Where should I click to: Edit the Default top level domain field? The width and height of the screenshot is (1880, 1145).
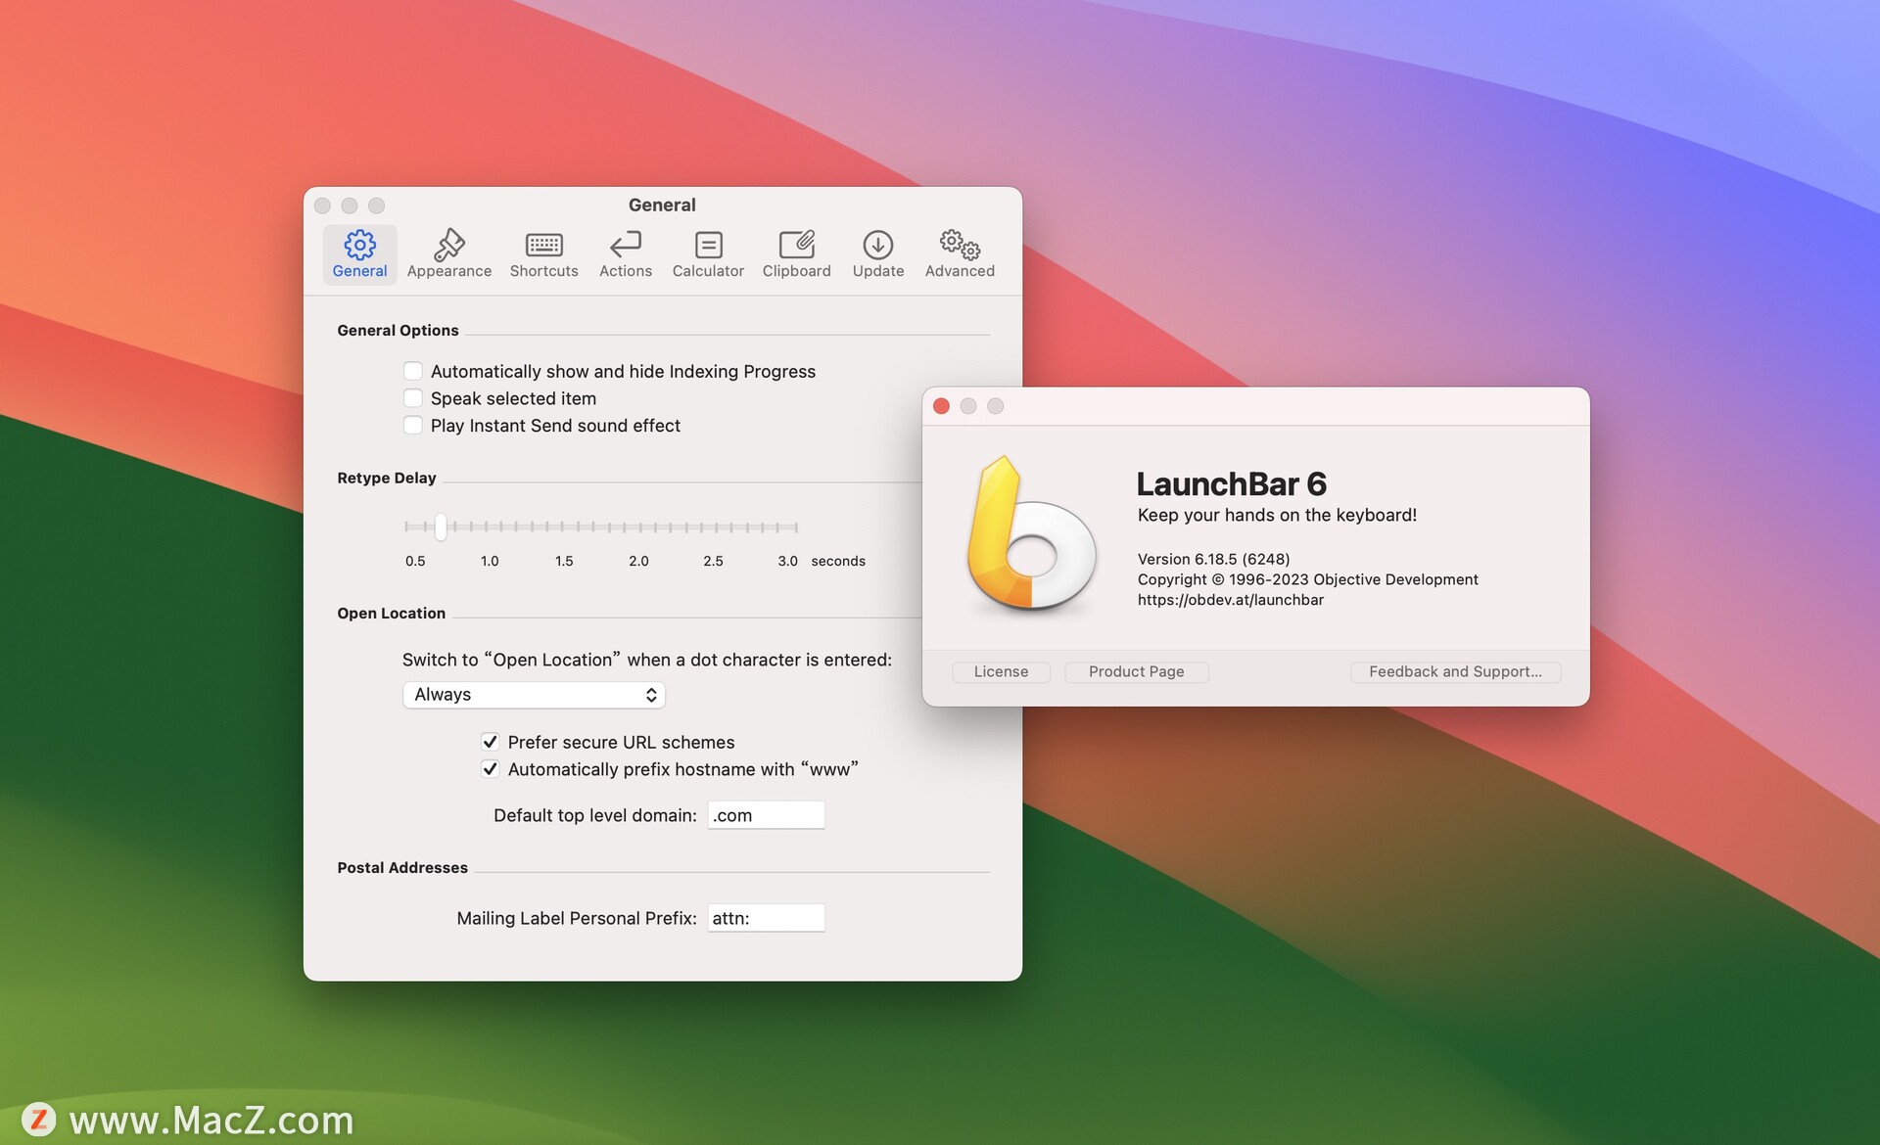point(766,814)
